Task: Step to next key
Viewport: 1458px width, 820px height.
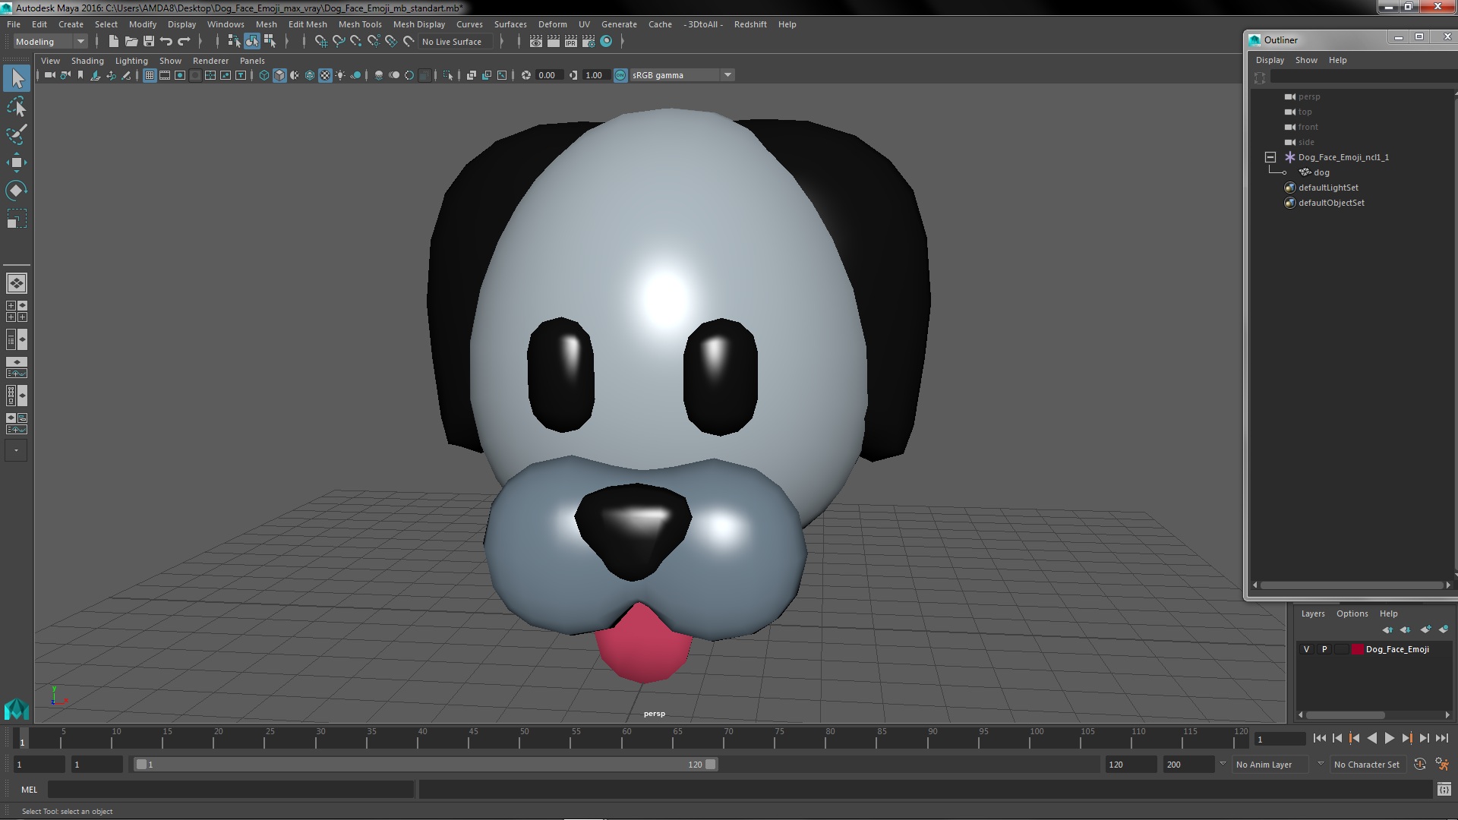Action: (x=1406, y=738)
